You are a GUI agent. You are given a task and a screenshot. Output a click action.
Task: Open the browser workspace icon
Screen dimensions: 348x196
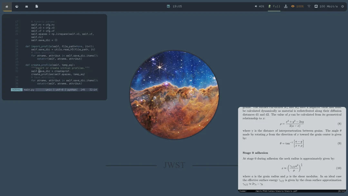tap(17, 6)
